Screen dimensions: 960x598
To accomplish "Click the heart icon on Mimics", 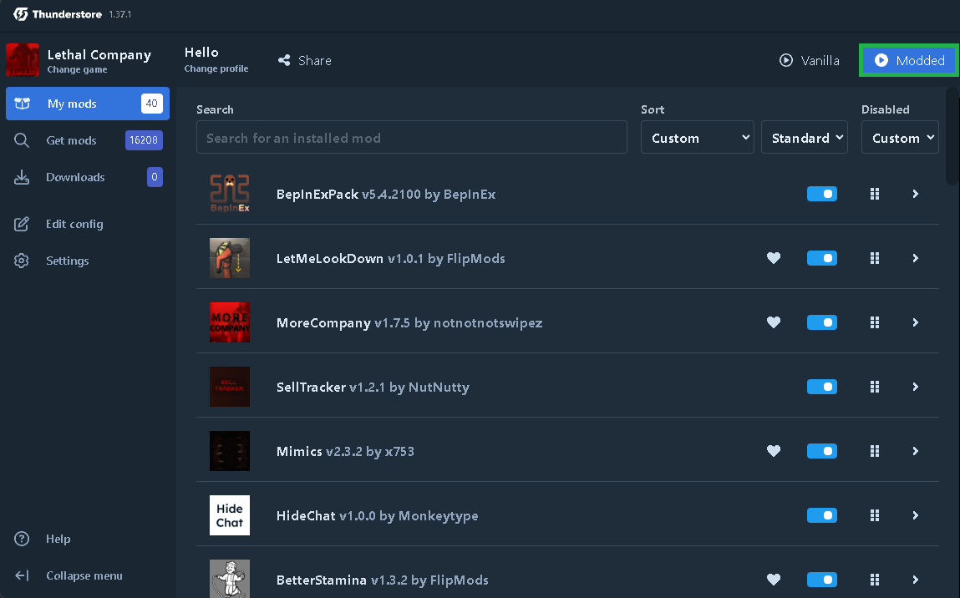I will (774, 451).
